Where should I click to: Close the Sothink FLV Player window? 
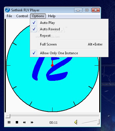96,10
